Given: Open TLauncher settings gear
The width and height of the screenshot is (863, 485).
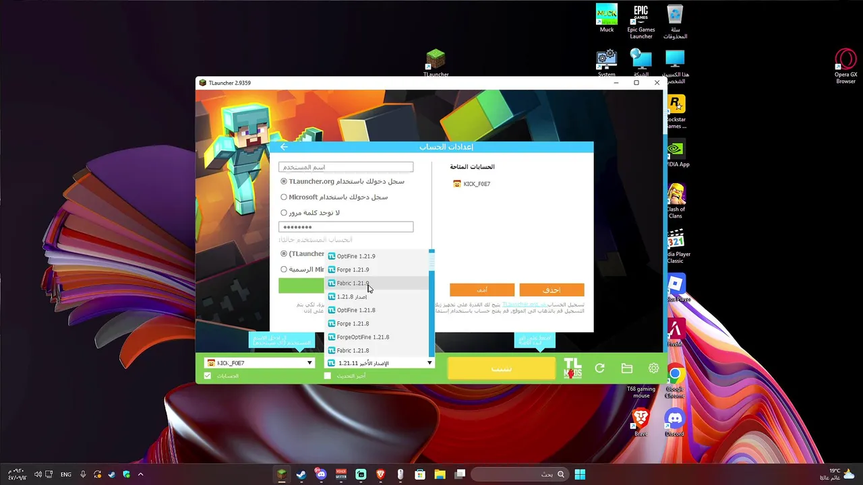Looking at the screenshot, I should tap(653, 368).
